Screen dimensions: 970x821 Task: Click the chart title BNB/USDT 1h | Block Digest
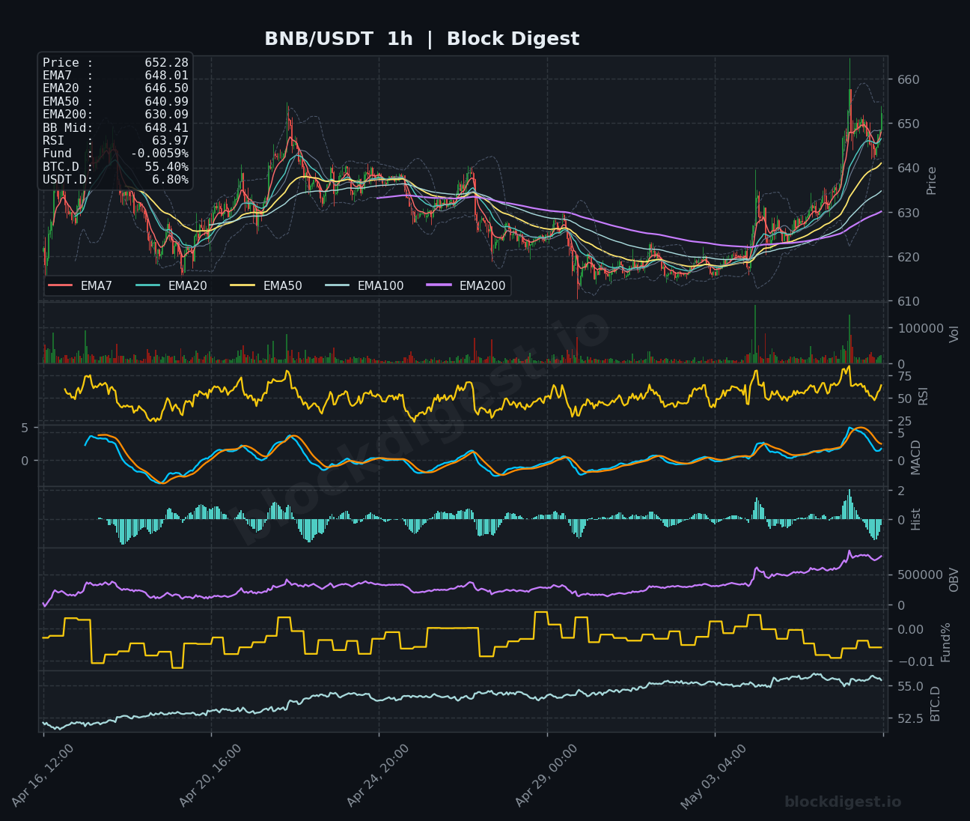point(421,39)
